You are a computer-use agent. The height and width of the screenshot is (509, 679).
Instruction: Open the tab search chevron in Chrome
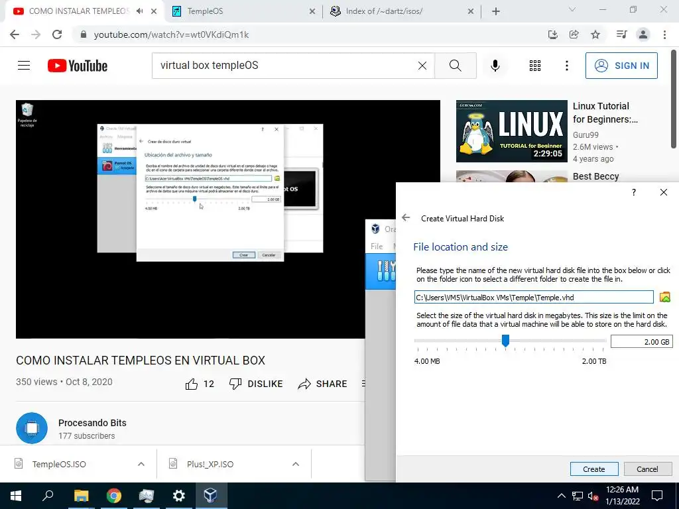(572, 9)
